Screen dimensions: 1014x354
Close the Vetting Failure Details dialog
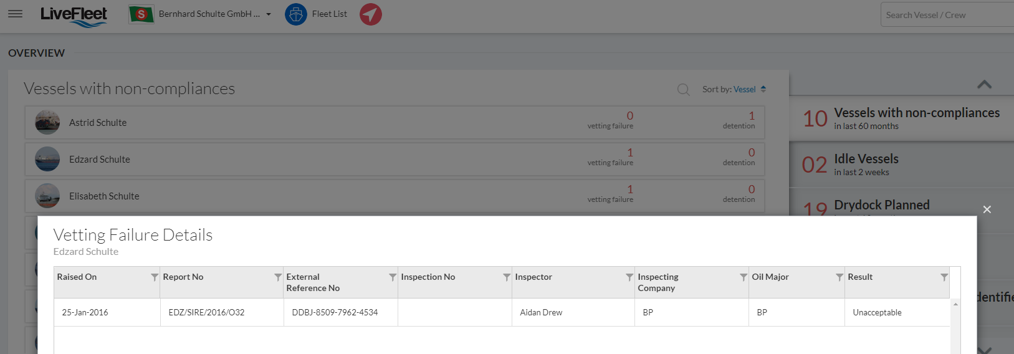click(x=987, y=209)
